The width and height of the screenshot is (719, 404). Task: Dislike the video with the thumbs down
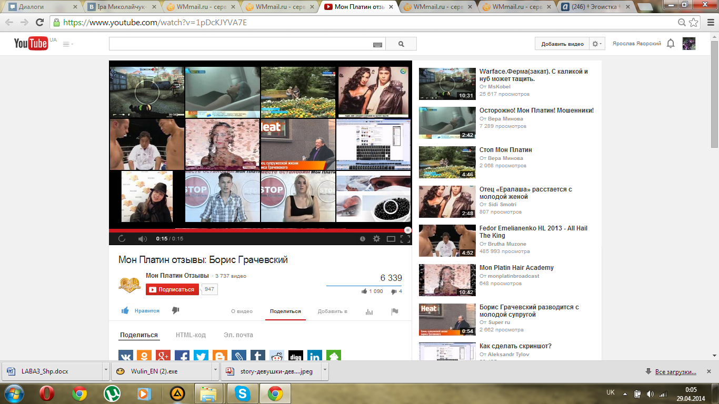point(176,311)
